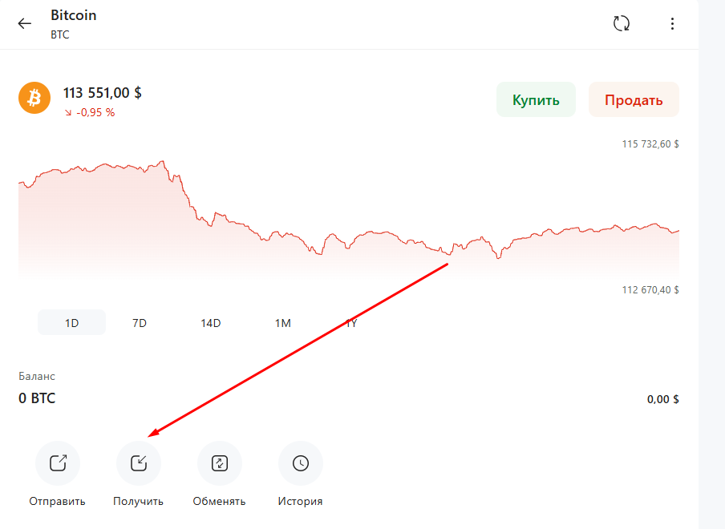
Task: Click the Отправить send icon
Action: (58, 463)
